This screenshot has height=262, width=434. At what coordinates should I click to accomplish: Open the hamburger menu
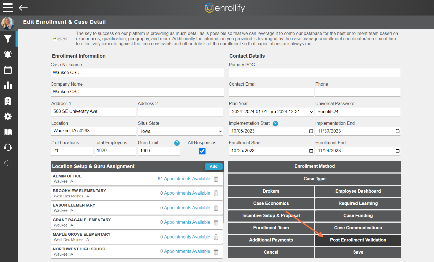tap(8, 8)
